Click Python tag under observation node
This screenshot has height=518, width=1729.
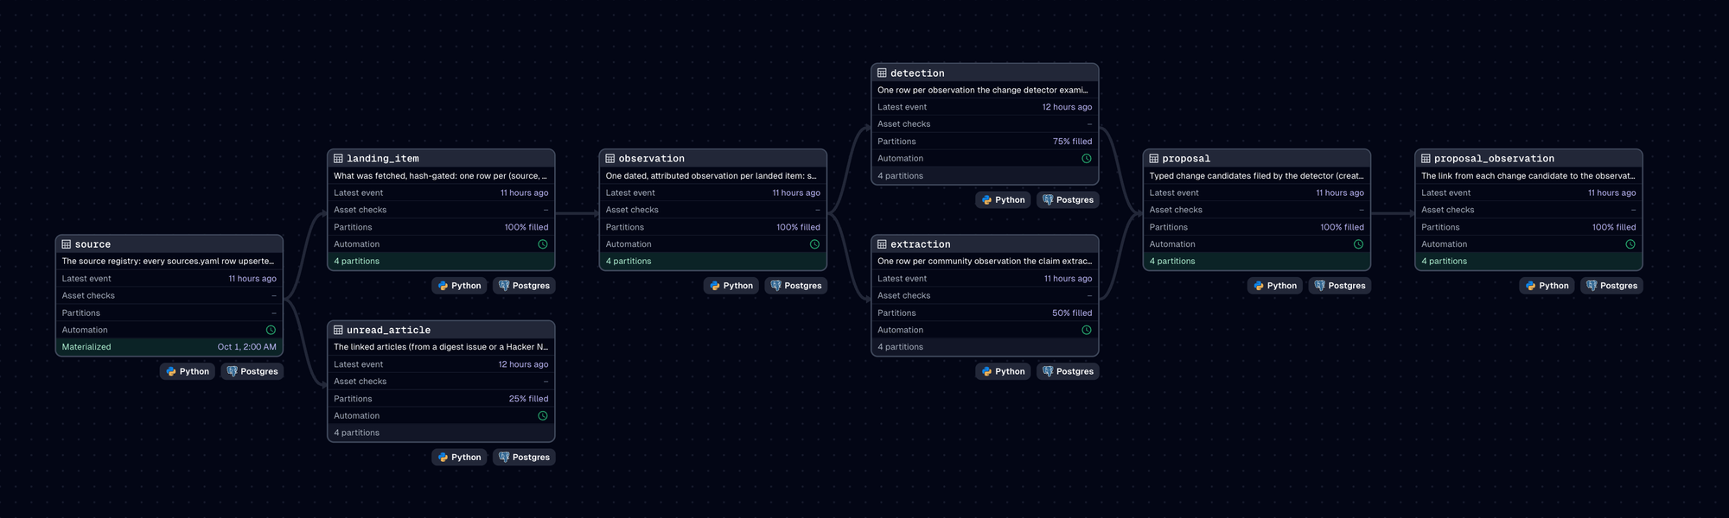point(731,286)
